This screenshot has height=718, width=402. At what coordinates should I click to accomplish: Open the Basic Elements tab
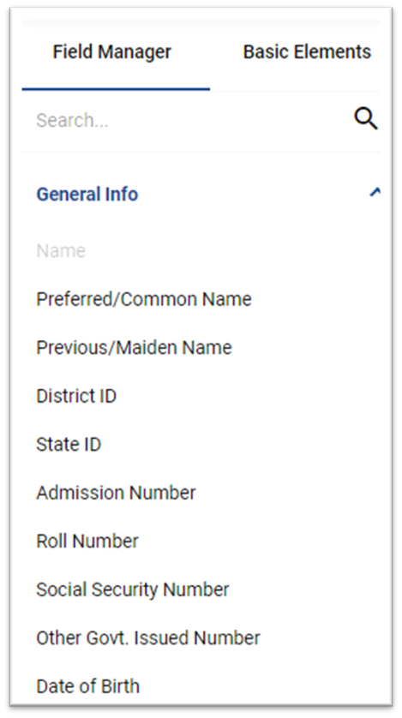(x=307, y=51)
